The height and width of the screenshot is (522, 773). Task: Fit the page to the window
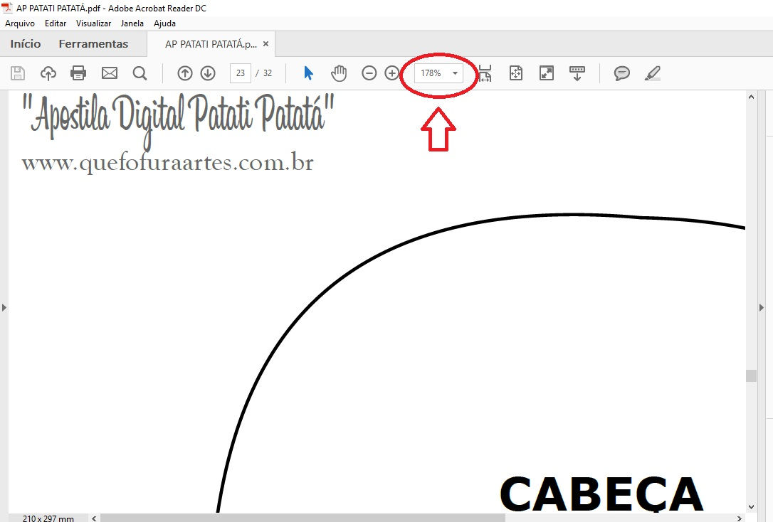click(x=515, y=73)
